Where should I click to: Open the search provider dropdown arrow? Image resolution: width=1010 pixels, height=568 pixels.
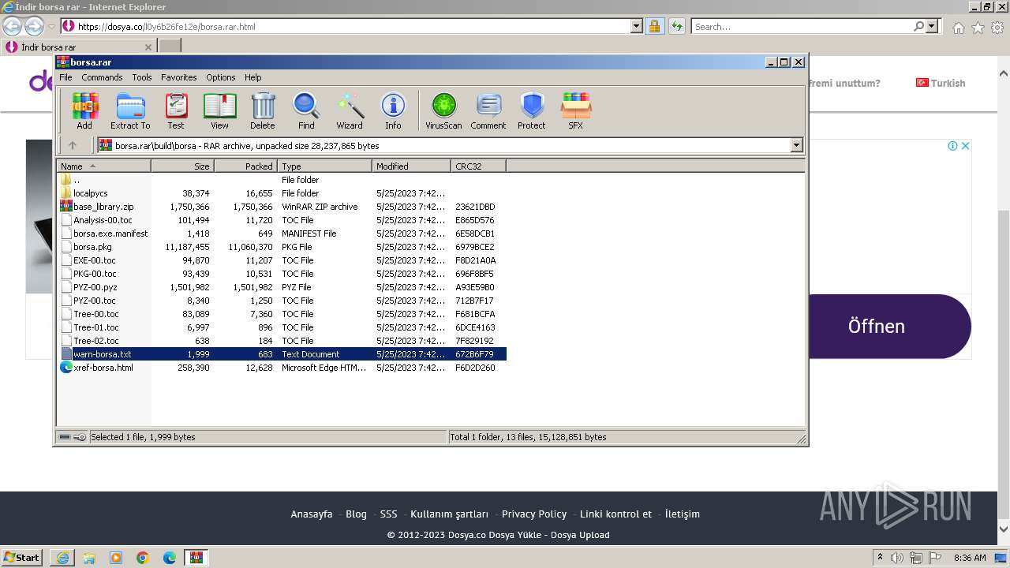point(932,26)
